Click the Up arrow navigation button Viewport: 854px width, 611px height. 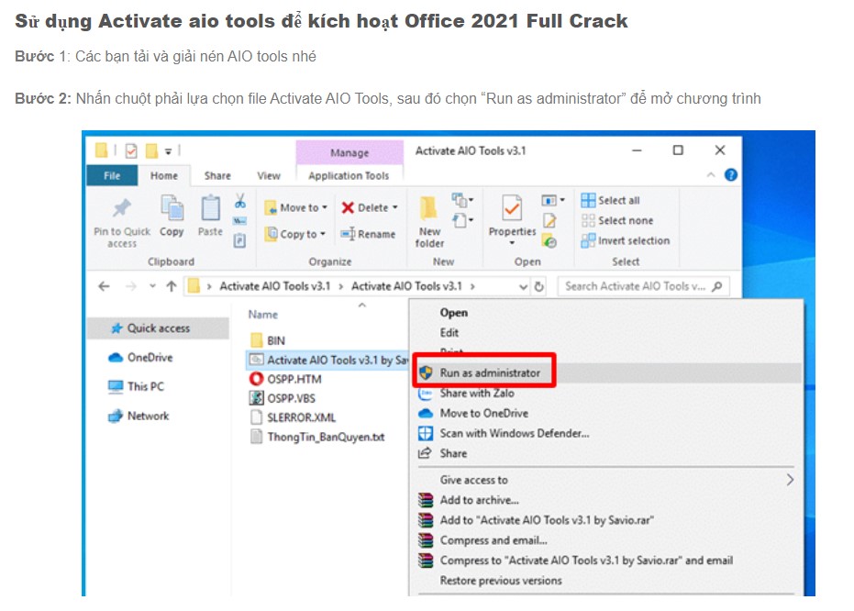point(171,286)
